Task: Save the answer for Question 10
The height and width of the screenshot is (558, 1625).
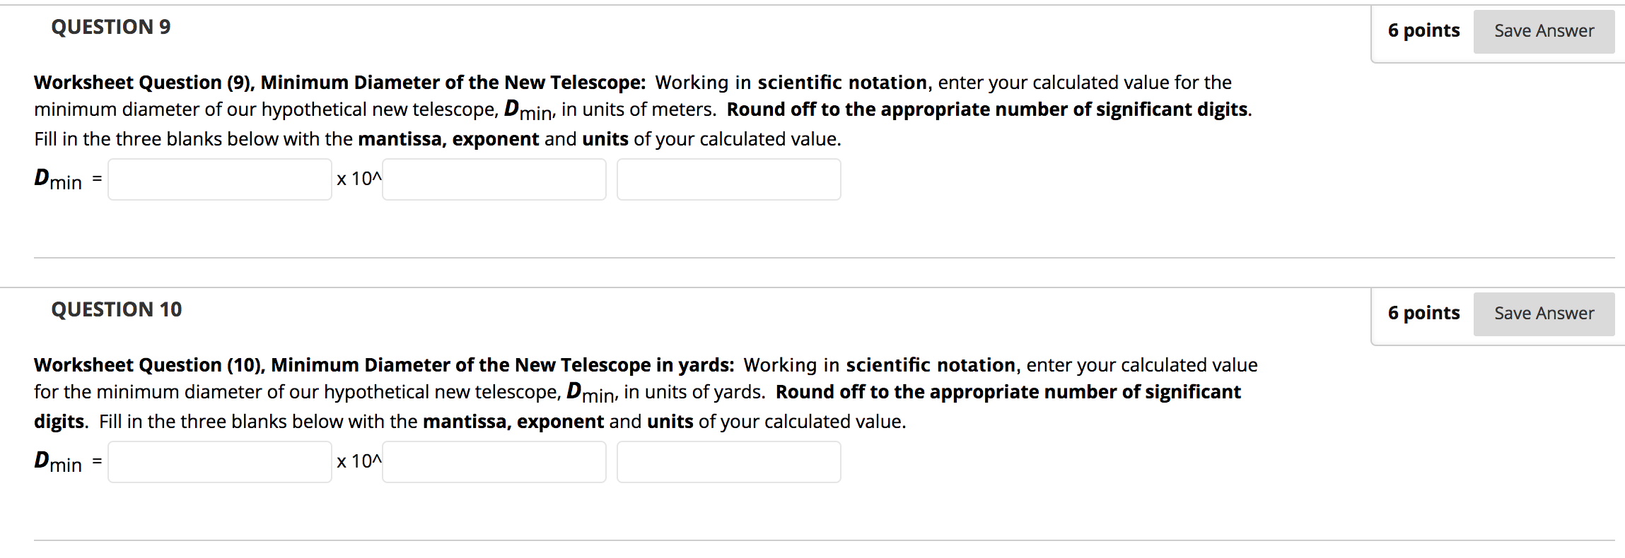Action: 1544,314
